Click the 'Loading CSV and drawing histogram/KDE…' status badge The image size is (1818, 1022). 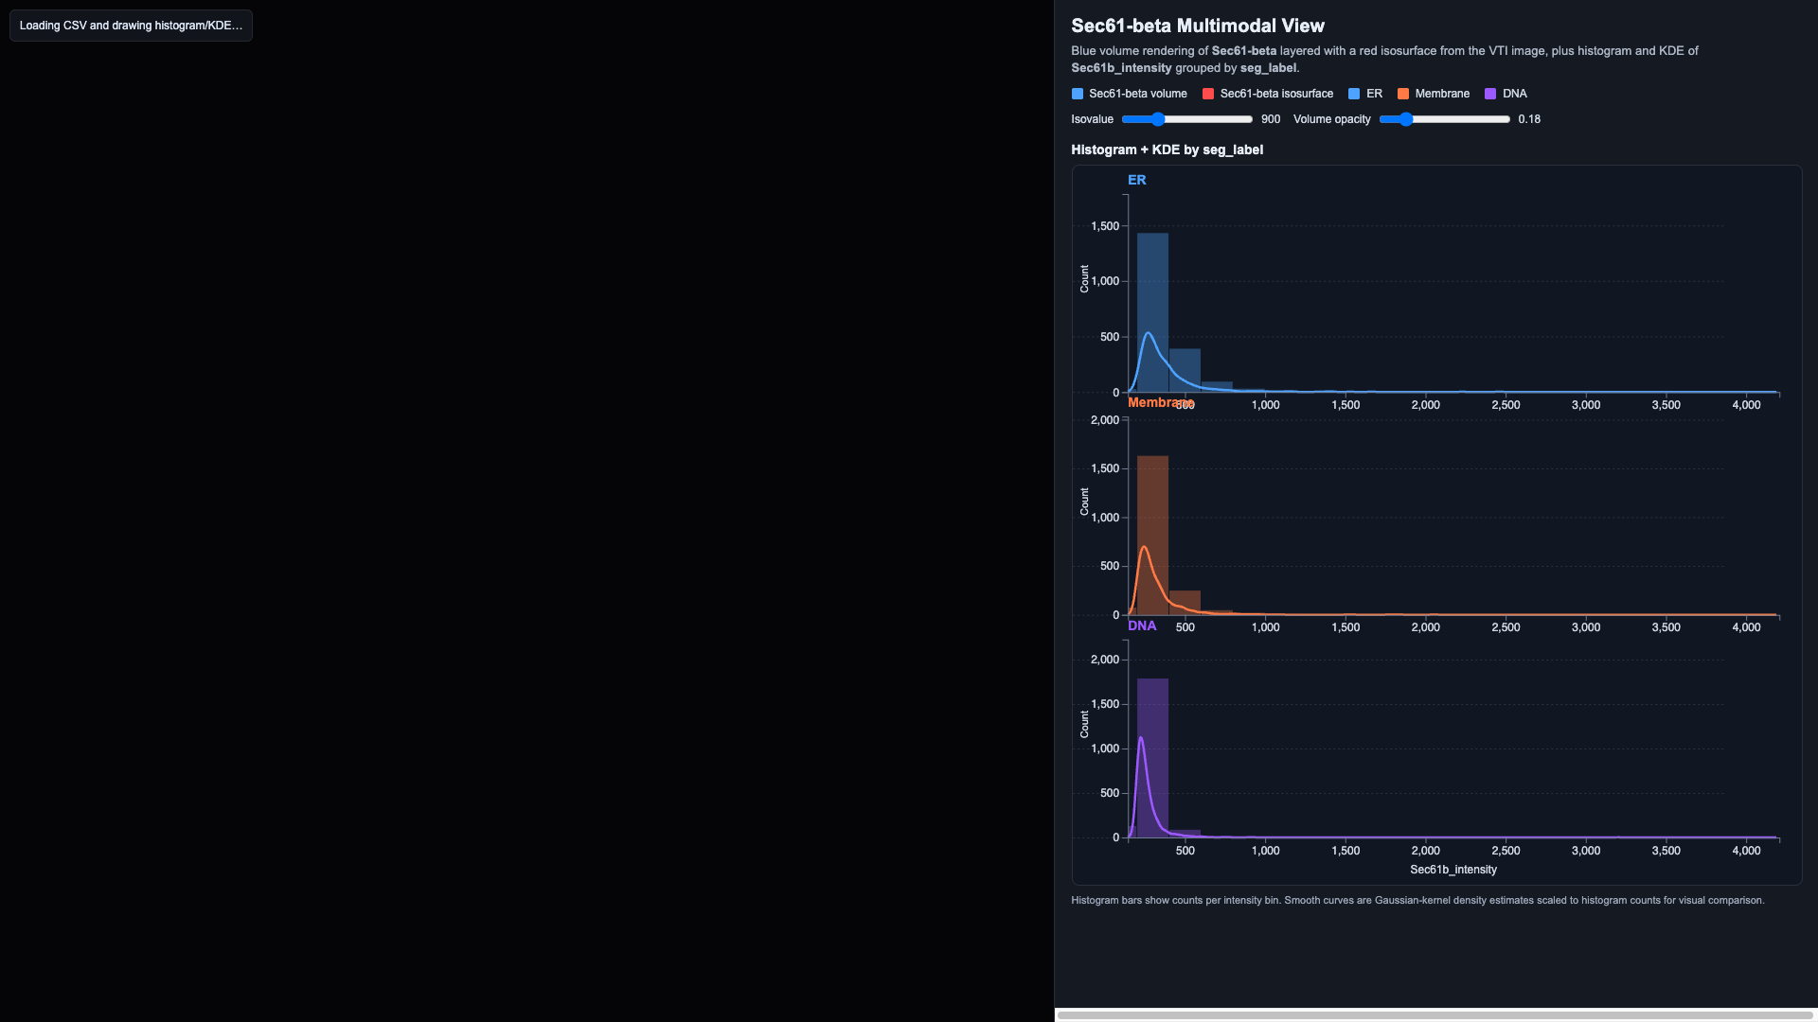tap(131, 26)
